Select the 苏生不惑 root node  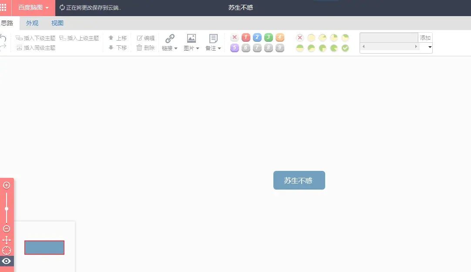[x=299, y=180]
